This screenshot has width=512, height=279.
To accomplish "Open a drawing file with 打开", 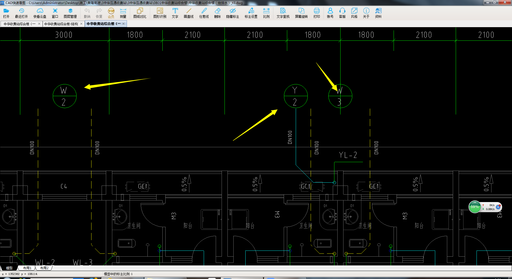I will pos(6,13).
